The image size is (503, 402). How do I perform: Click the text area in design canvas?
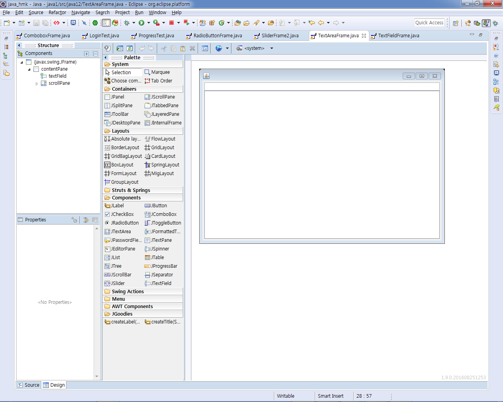(x=322, y=165)
